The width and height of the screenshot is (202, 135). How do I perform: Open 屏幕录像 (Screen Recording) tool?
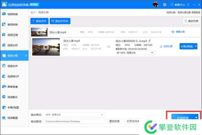point(13,87)
